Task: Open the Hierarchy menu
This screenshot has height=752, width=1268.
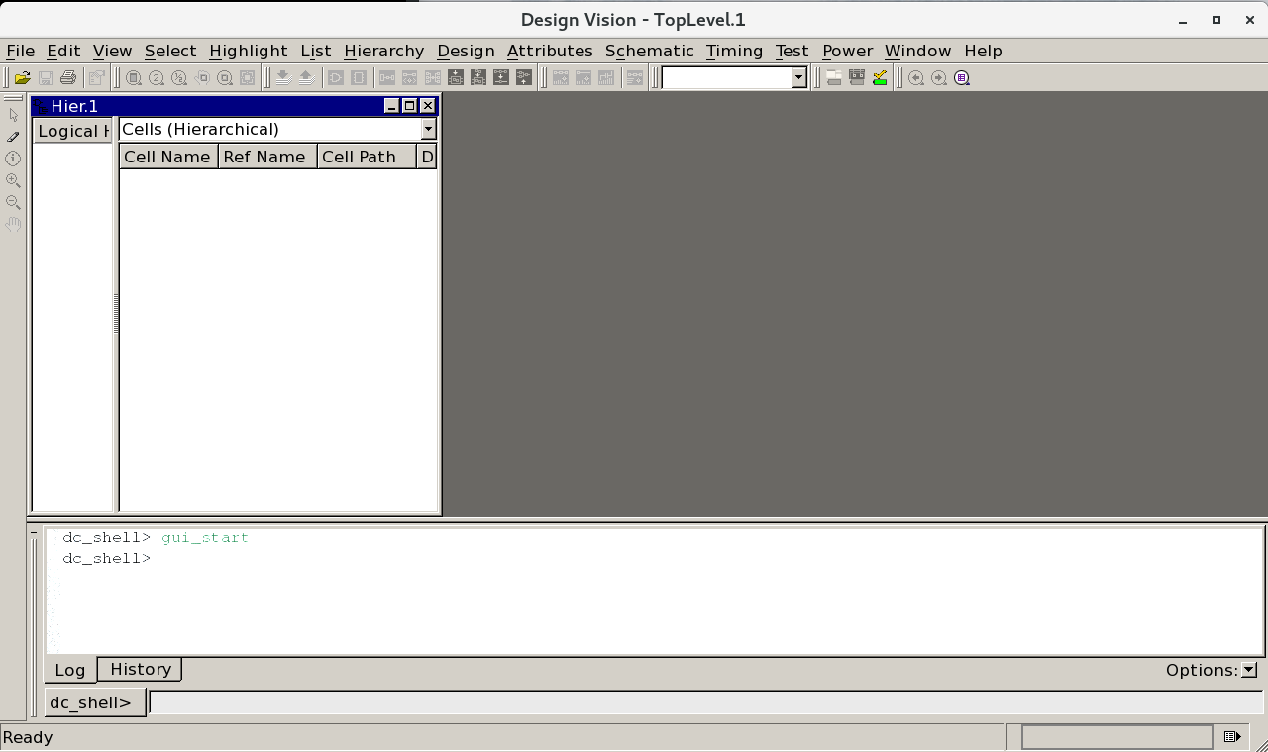Action: click(383, 51)
